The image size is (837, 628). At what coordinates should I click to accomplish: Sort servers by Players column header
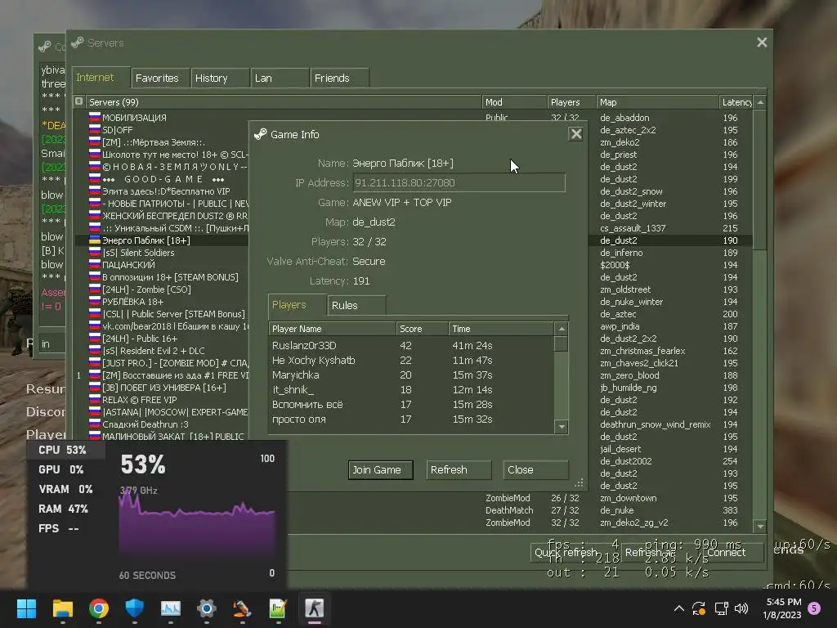point(571,102)
